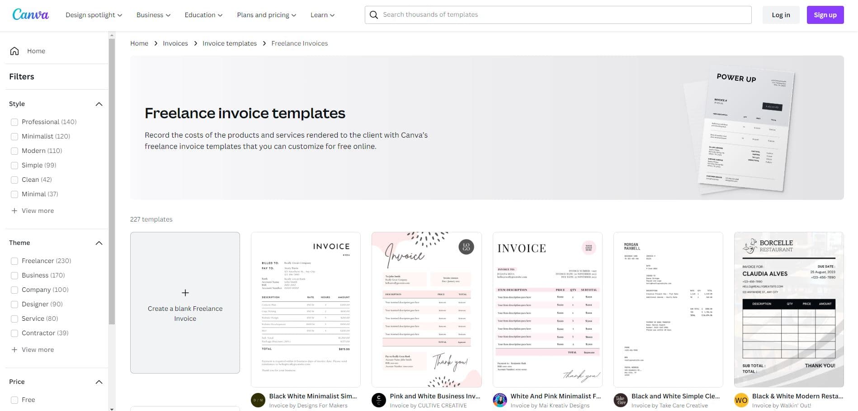
Task: Go to Invoice templates breadcrumb link
Action: [x=230, y=43]
